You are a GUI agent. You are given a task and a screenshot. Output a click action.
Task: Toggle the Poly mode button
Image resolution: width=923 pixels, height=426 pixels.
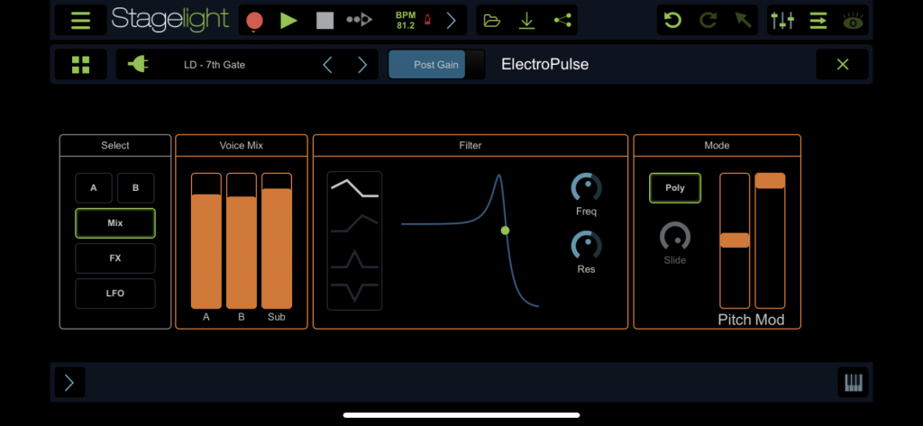(x=675, y=188)
